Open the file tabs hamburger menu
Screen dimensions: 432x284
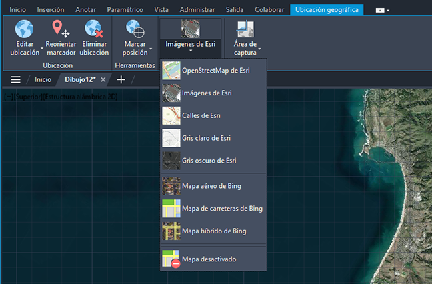(x=16, y=79)
